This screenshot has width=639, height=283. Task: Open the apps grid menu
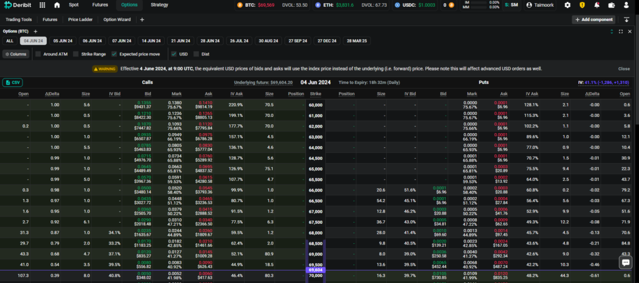(42, 5)
